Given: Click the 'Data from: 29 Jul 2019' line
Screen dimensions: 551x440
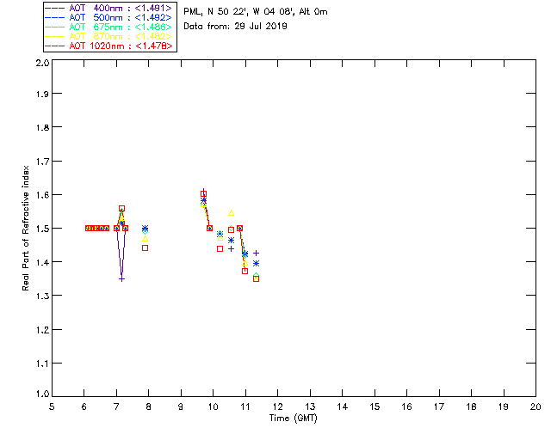Looking at the screenshot, I should (x=235, y=27).
